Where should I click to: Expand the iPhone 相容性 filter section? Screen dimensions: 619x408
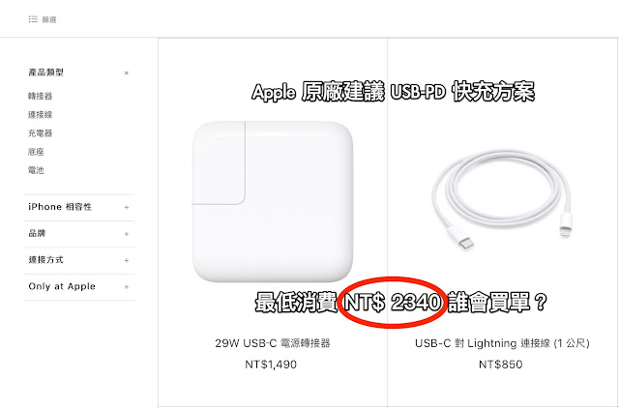pos(79,207)
